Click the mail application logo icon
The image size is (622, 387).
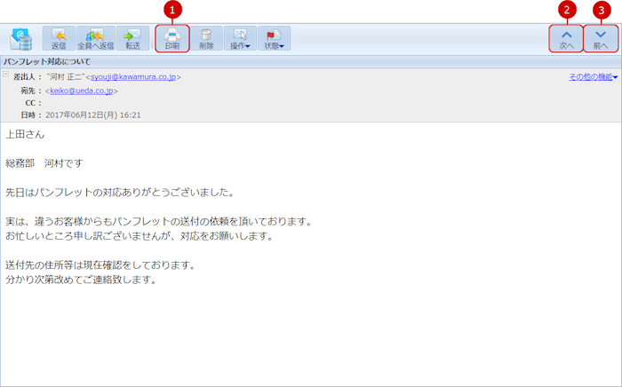(20, 38)
